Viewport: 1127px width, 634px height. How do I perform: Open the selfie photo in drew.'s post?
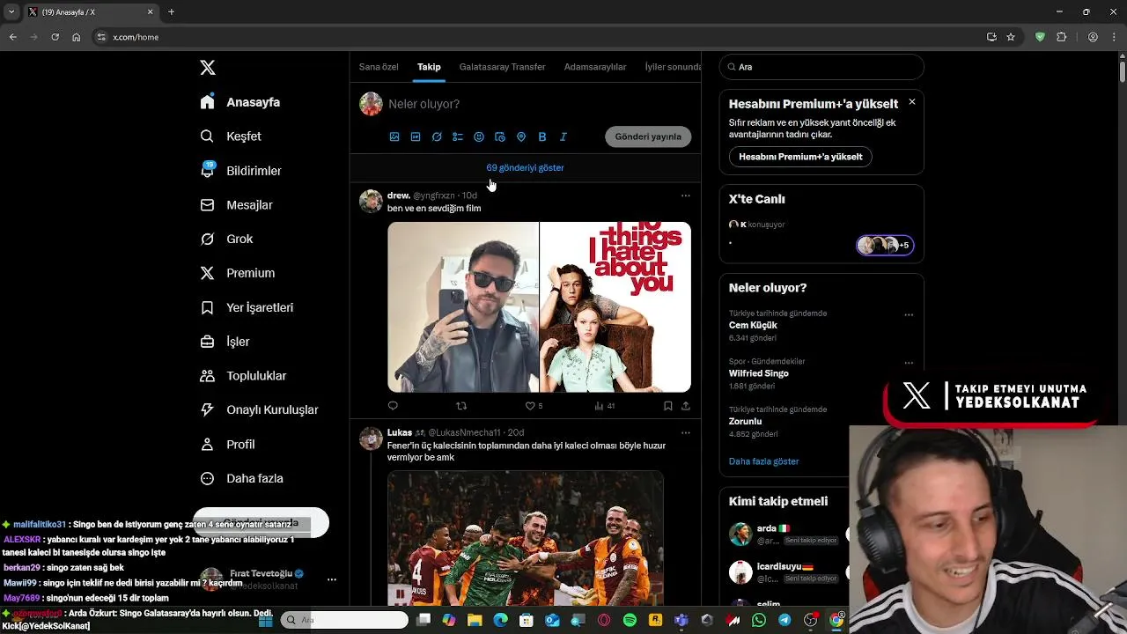(x=463, y=306)
